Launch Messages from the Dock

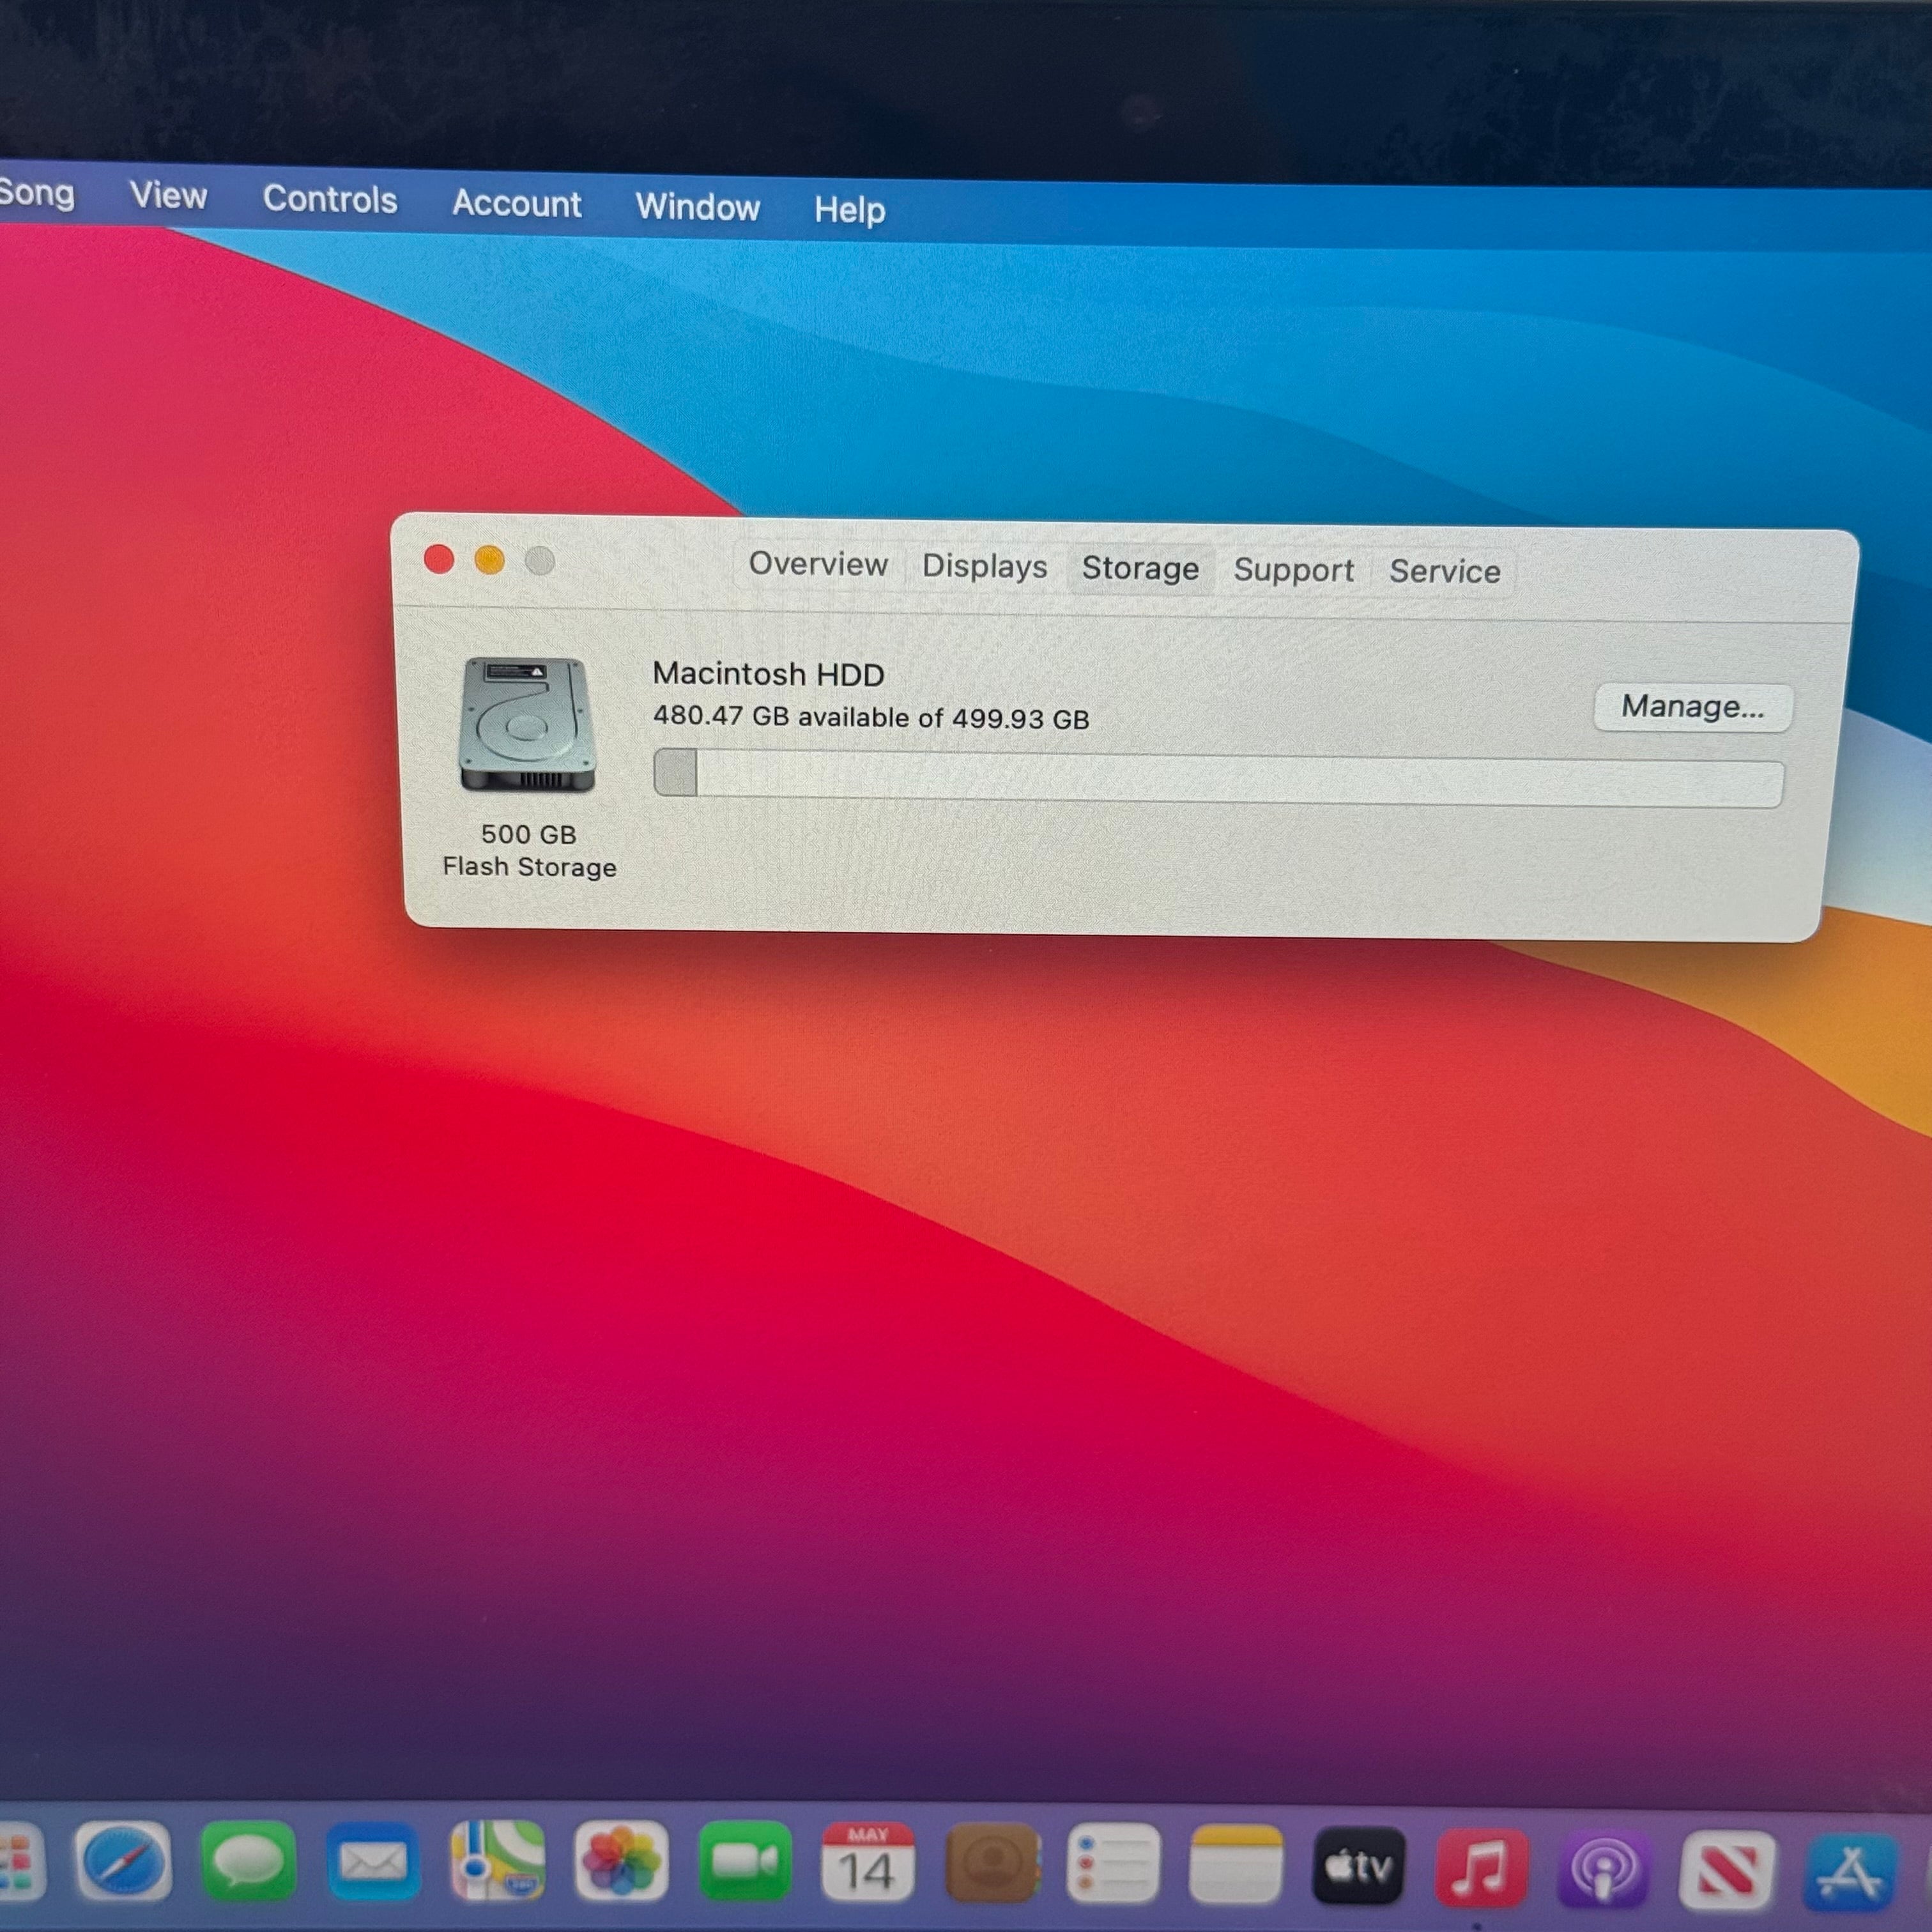[248, 1862]
